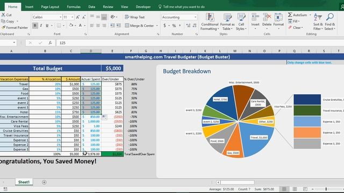
Task: Apply the dollar accounting number format
Action: point(164,26)
